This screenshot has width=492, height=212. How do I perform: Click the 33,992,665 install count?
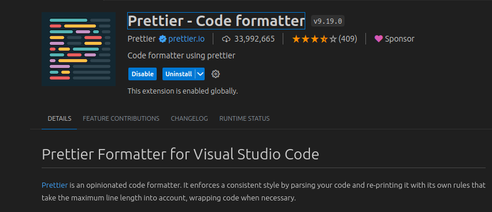[254, 39]
